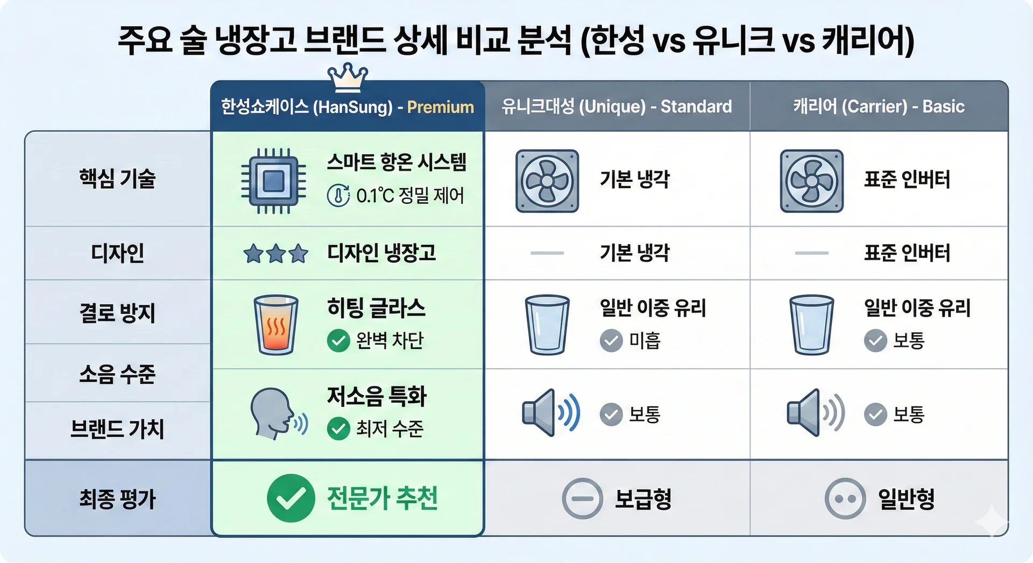Click the gray speaker icon in Carrier column

pos(815,412)
